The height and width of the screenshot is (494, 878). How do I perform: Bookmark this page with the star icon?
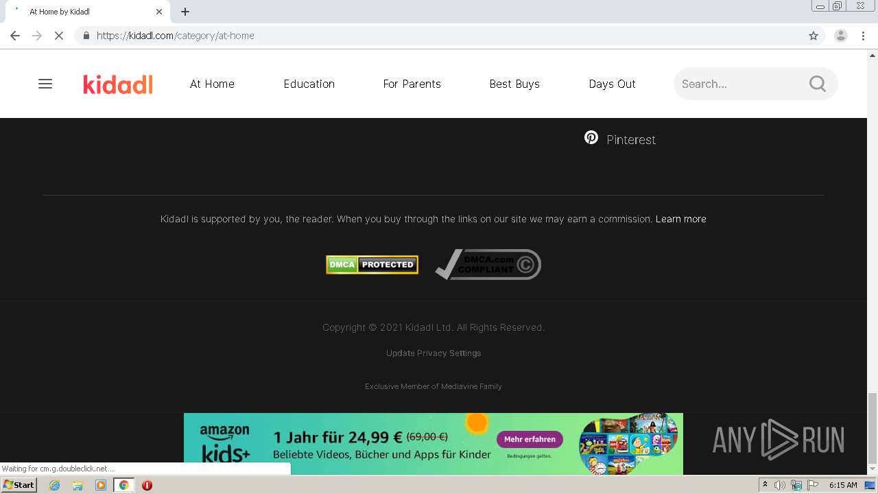click(814, 36)
